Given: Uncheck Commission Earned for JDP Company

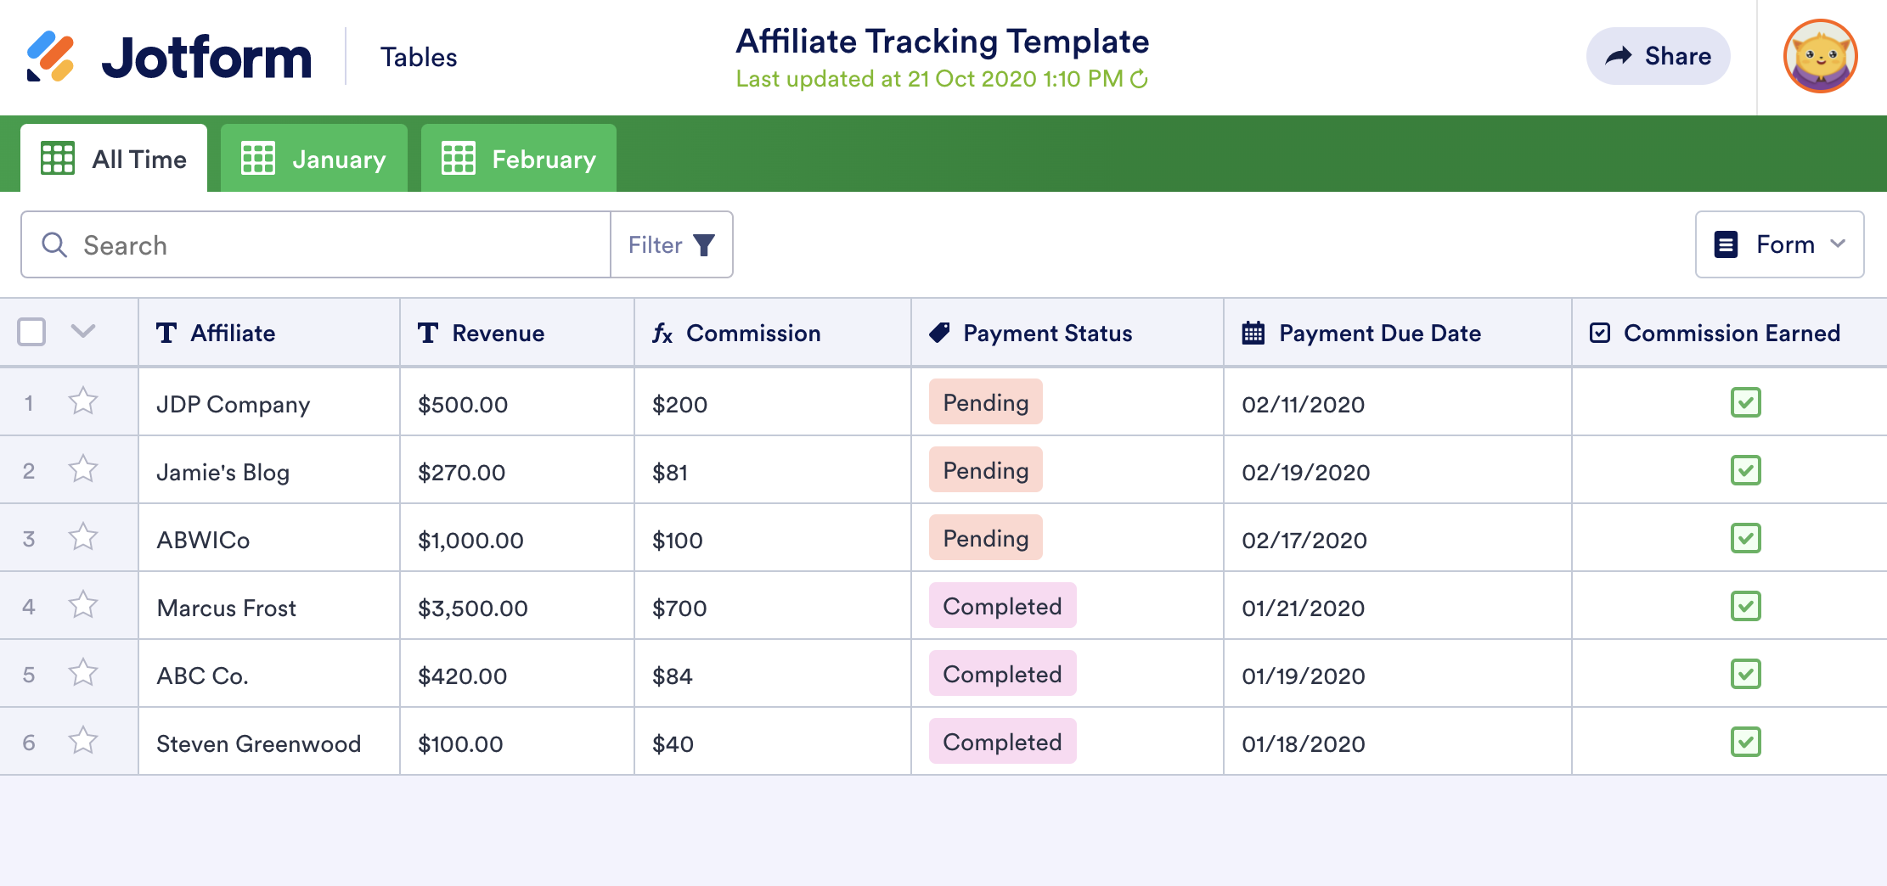Looking at the screenshot, I should click(x=1745, y=402).
